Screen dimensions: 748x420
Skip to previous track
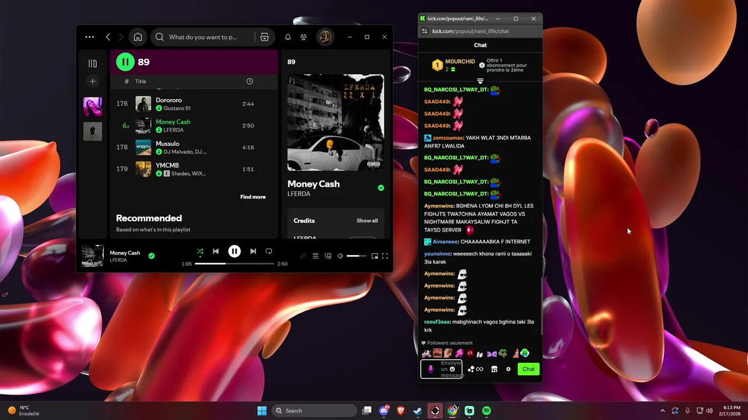[216, 251]
